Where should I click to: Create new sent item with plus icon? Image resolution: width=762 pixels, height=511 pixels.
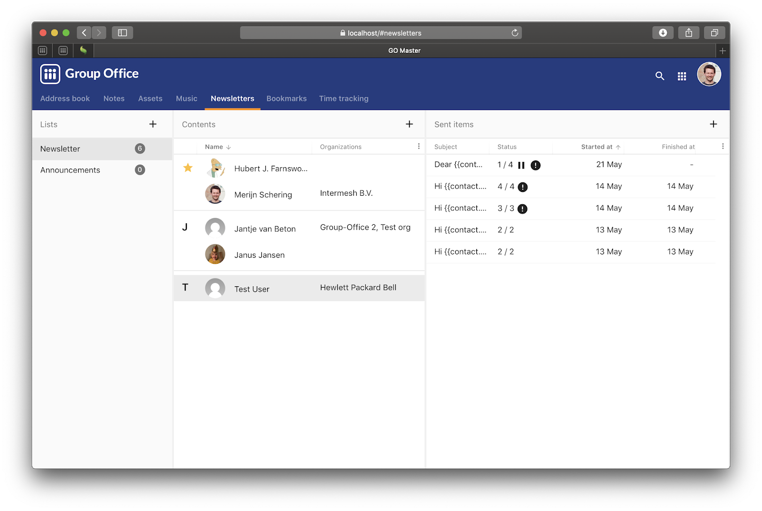[x=713, y=124]
